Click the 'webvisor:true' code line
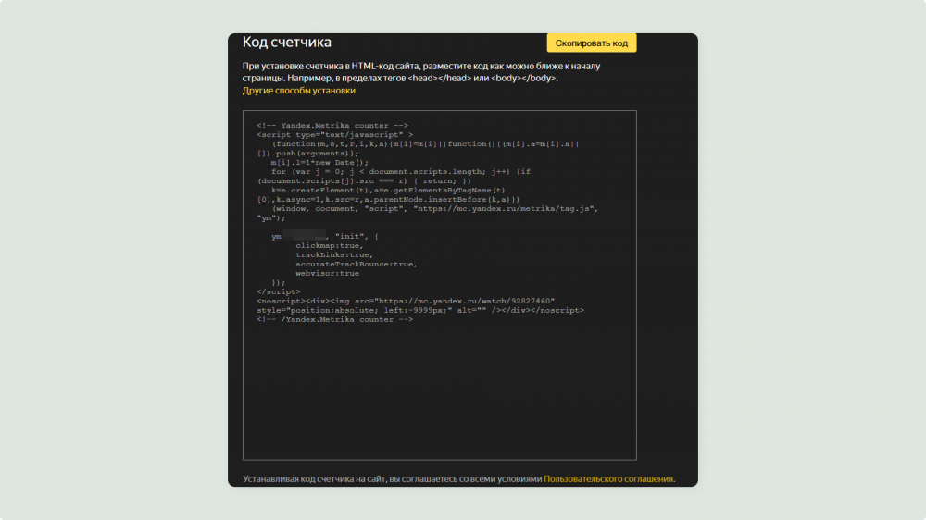The image size is (926, 520). coord(327,273)
